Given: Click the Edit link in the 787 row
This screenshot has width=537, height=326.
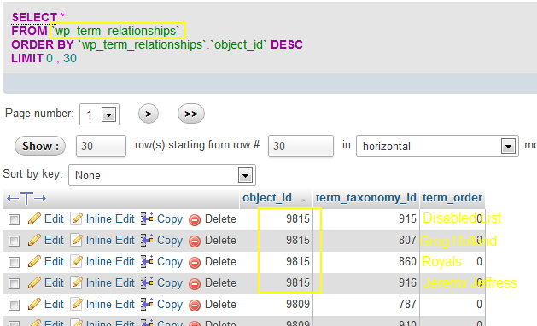Looking at the screenshot, I should click(x=54, y=304).
